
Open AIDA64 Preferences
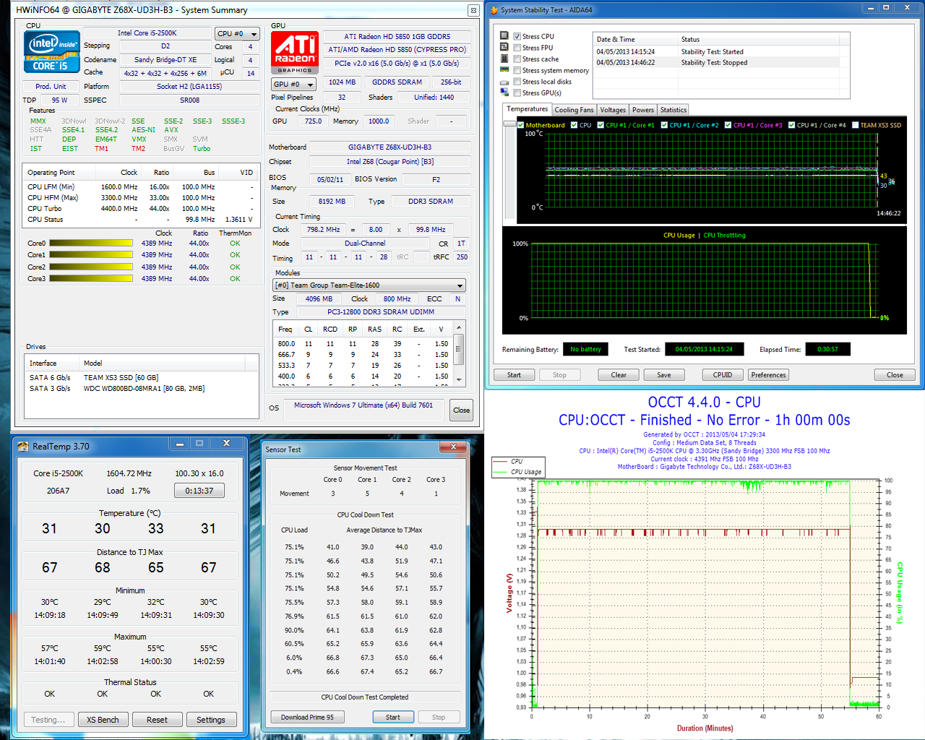pos(768,375)
